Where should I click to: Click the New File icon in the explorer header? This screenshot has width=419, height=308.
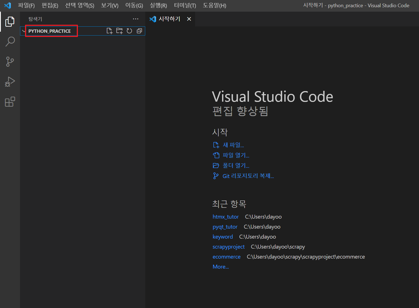pos(110,31)
